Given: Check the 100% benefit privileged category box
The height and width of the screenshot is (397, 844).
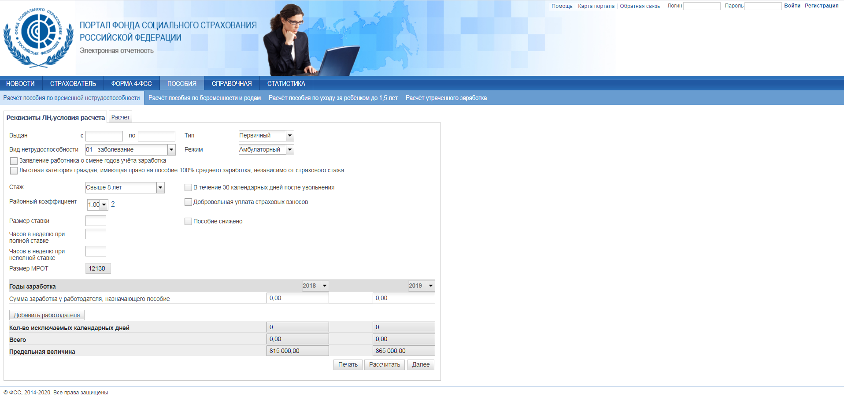Looking at the screenshot, I should [x=14, y=171].
